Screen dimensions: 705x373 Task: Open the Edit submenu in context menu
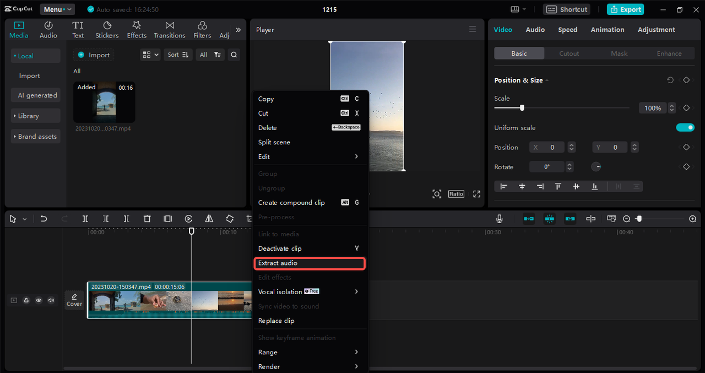point(308,156)
